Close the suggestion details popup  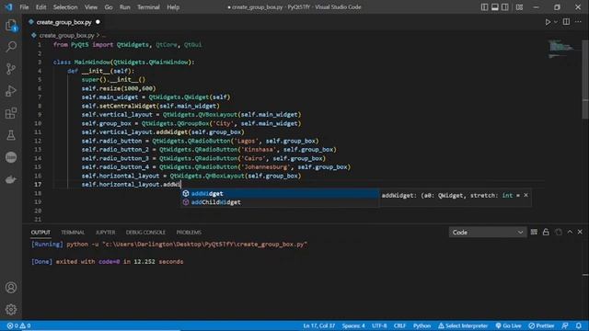click(525, 195)
